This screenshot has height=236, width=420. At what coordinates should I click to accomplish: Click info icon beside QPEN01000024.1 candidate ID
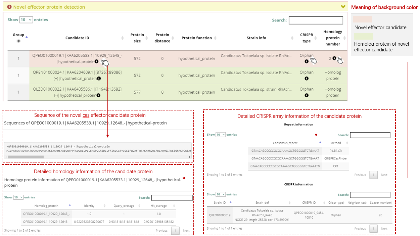point(99,79)
